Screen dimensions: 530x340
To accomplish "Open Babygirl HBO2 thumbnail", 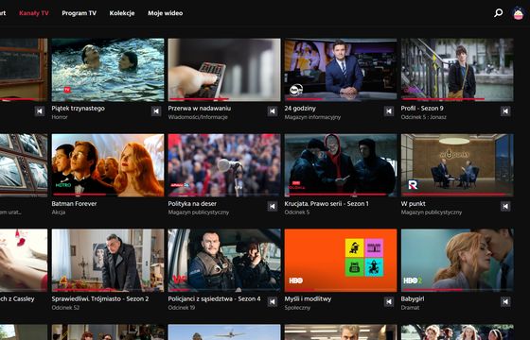I will coord(457,261).
